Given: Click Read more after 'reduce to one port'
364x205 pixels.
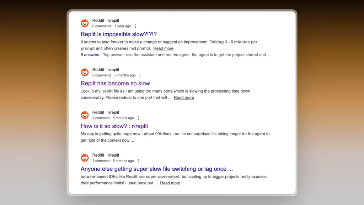Looking at the screenshot, I should pos(184,98).
